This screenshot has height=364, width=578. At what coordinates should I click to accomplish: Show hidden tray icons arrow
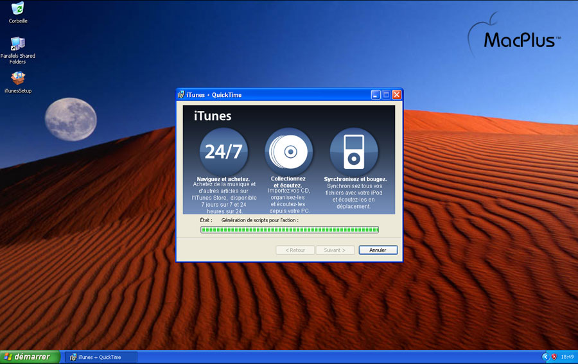(545, 357)
